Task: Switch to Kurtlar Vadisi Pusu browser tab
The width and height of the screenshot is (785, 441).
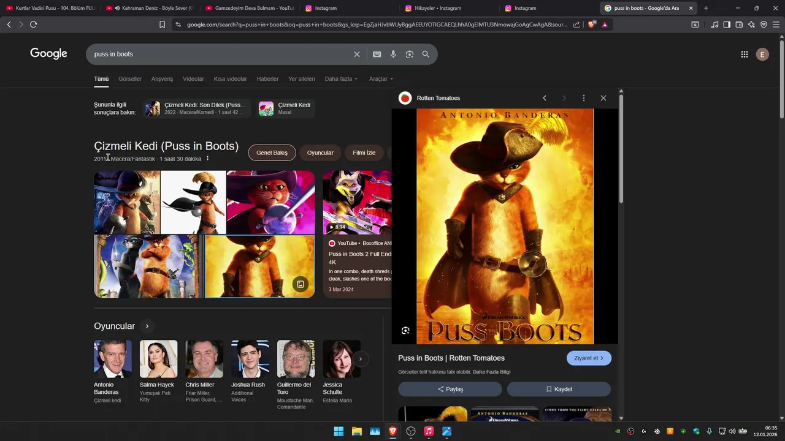Action: [x=51, y=8]
